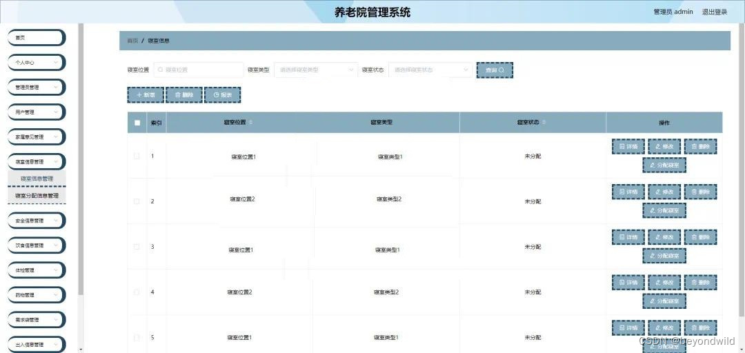Expand the 体检管理 sidebar menu
Image resolution: width=745 pixels, height=353 pixels.
[36, 270]
